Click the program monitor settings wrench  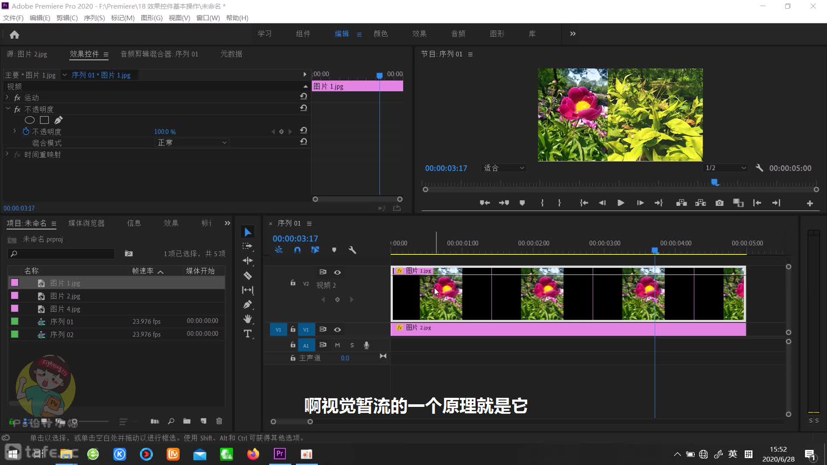coord(759,168)
